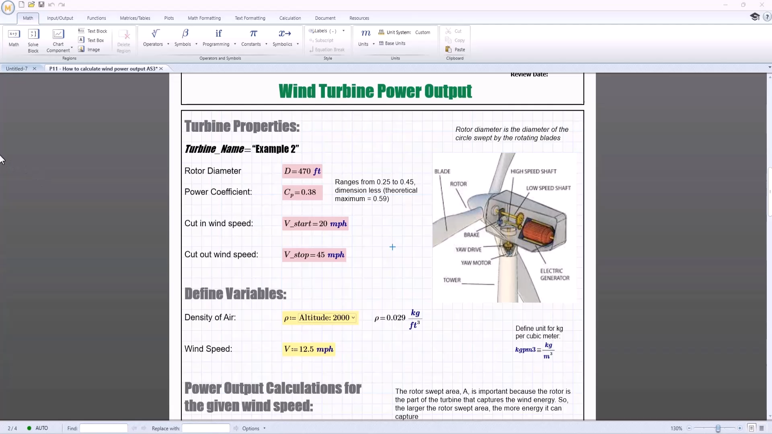Close the P11 wind power worksheet tab

[x=161, y=69]
